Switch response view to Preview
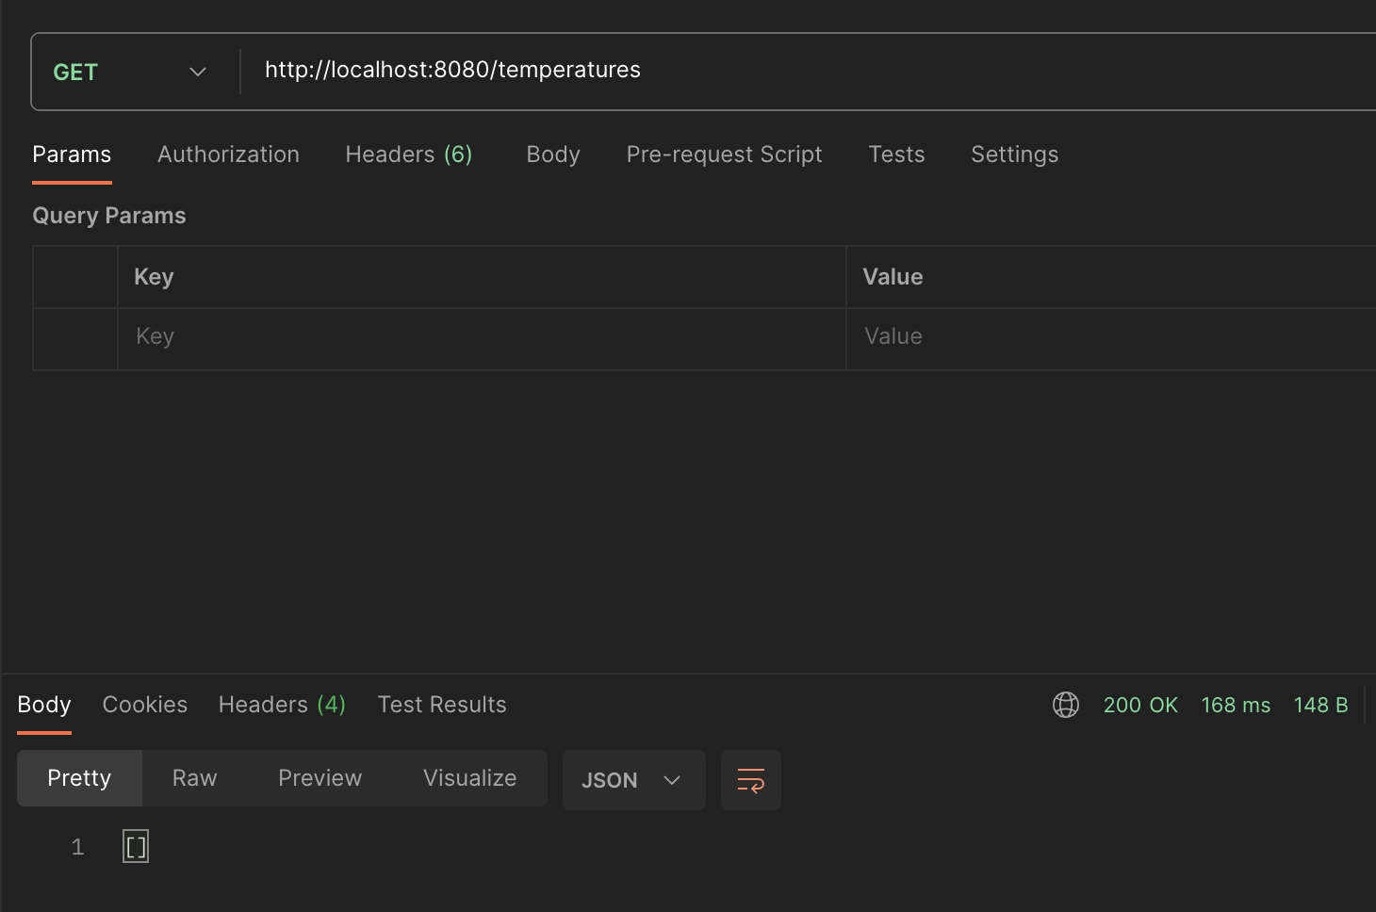Viewport: 1376px width, 912px height. coord(319,778)
